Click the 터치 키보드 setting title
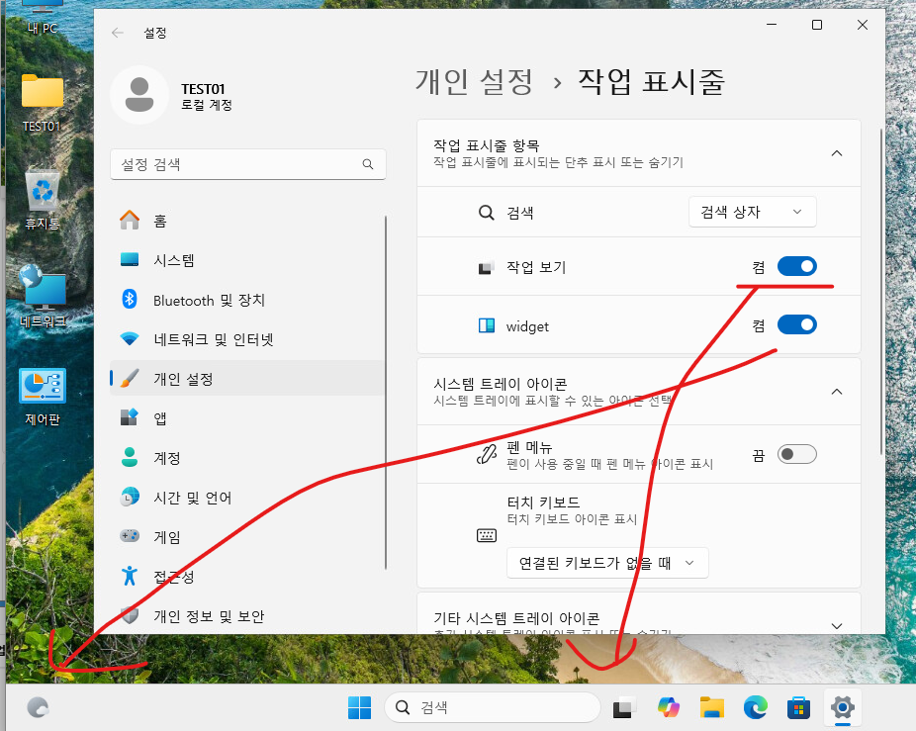The width and height of the screenshot is (916, 731). [543, 503]
